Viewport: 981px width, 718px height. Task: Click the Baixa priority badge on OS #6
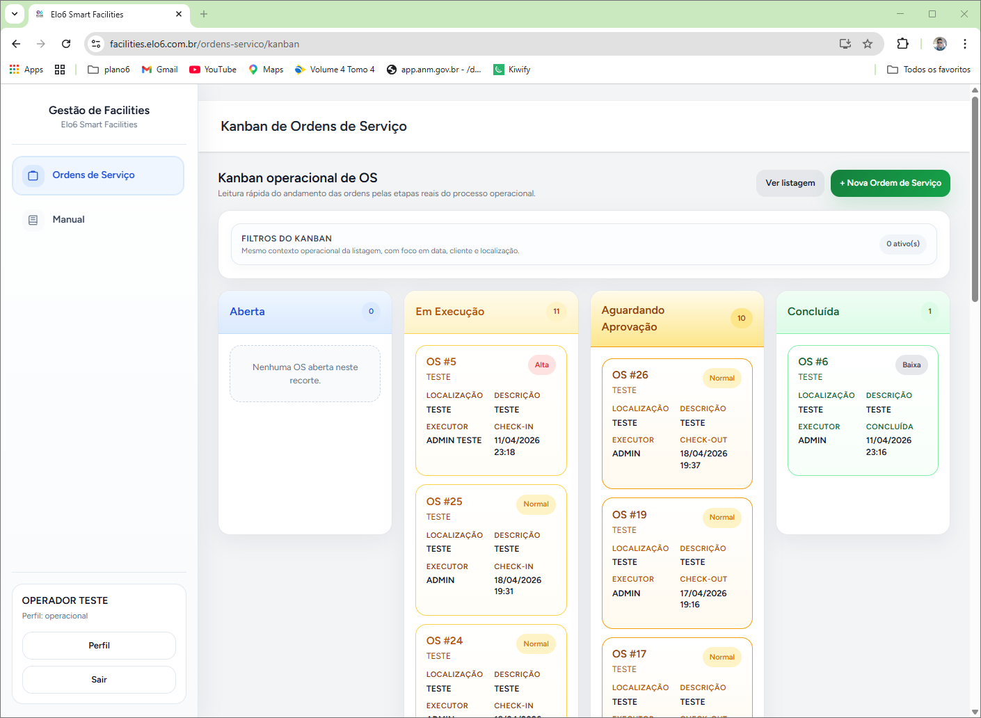911,365
